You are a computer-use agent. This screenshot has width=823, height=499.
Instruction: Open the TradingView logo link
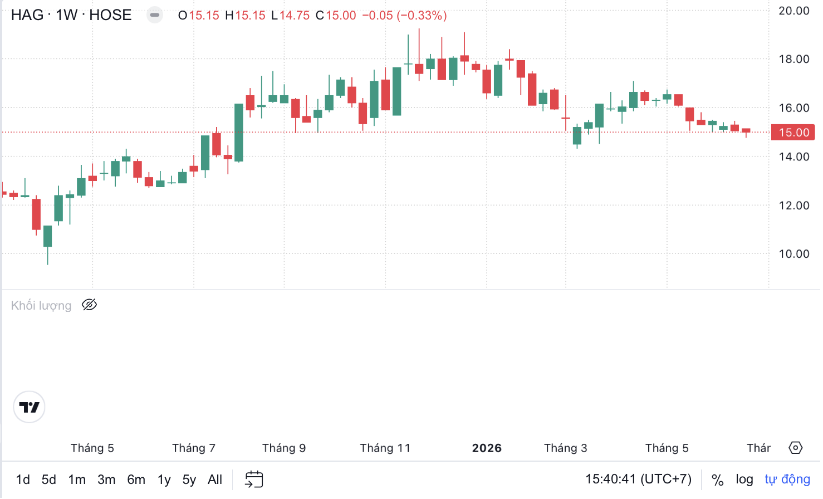click(x=29, y=407)
